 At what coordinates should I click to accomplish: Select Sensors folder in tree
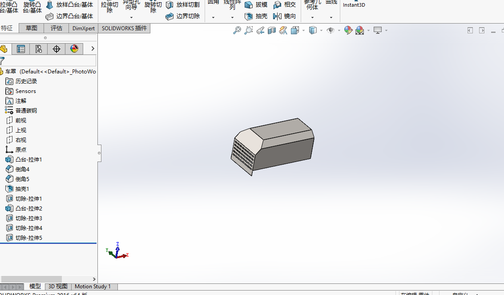click(21, 91)
